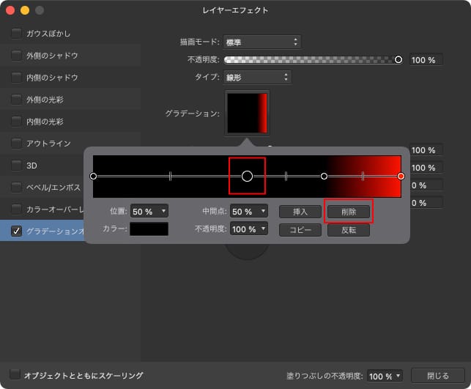Image resolution: width=471 pixels, height=389 pixels.
Task: Select the gradient stop at 75% position
Action: pos(324,176)
